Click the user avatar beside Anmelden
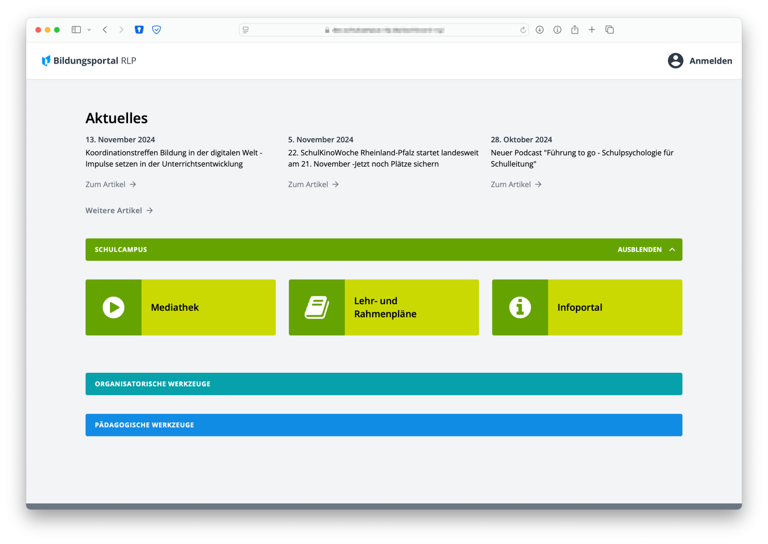The width and height of the screenshot is (768, 544). coord(675,61)
